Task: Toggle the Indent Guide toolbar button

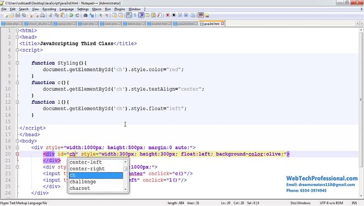Action: [141, 15]
